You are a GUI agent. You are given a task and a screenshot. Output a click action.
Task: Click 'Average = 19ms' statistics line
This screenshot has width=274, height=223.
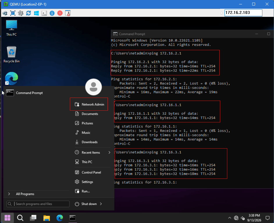click(168, 92)
